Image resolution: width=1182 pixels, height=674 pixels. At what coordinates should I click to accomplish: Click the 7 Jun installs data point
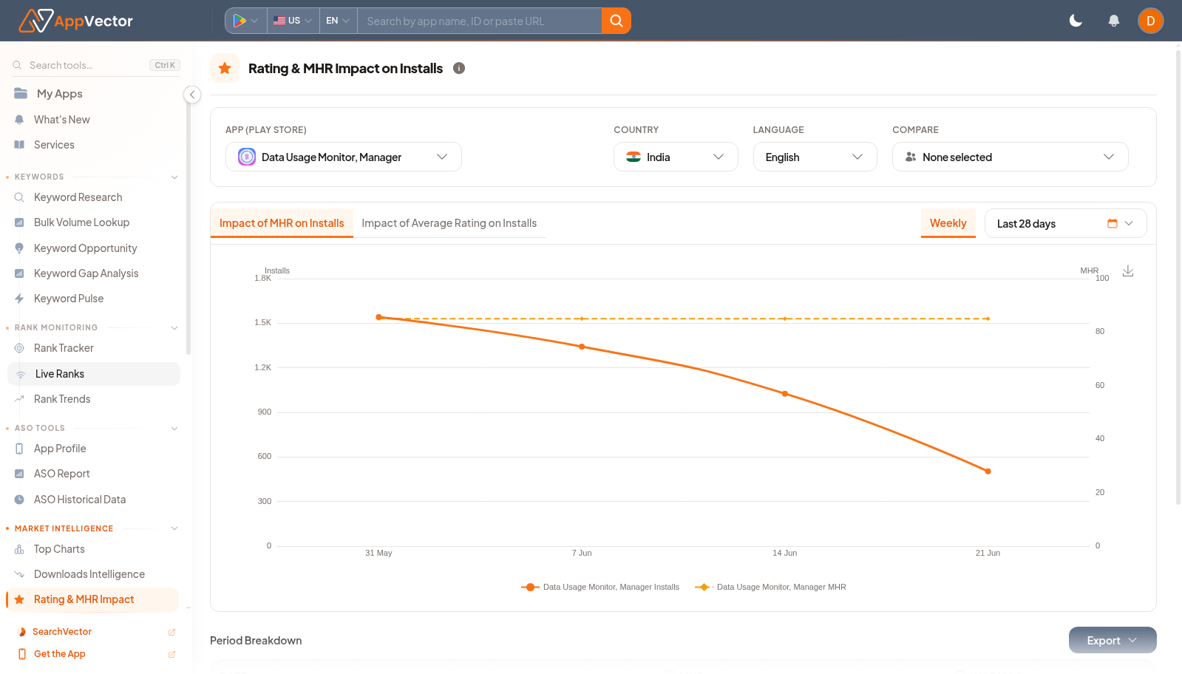582,347
